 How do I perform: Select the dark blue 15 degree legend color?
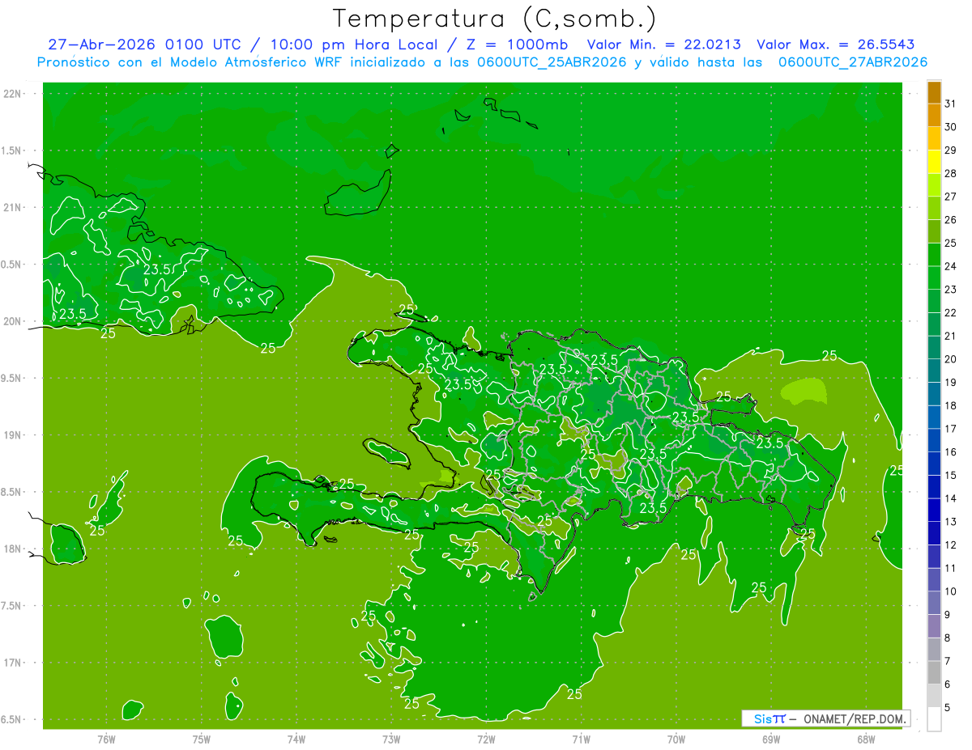click(934, 464)
